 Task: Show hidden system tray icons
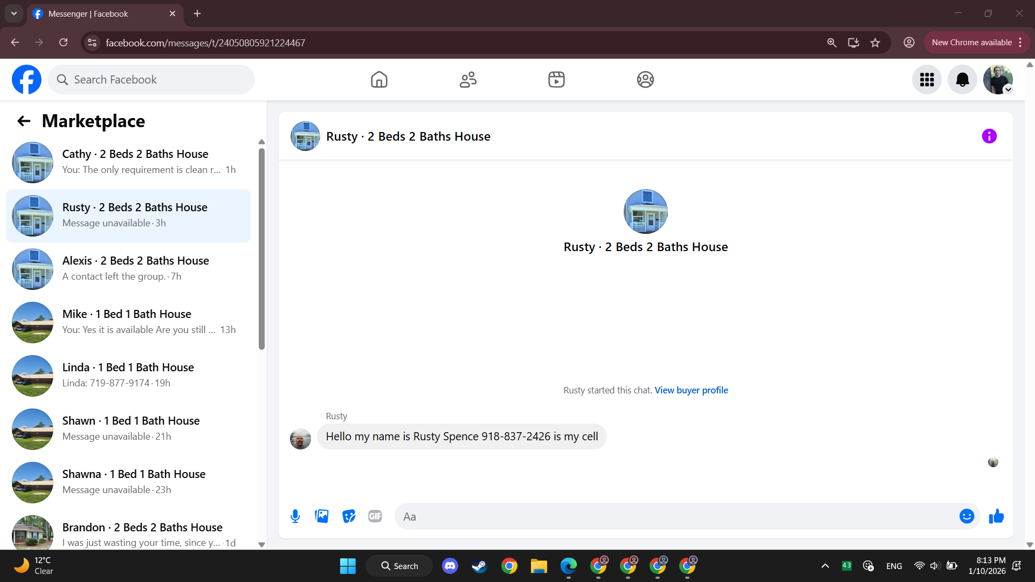[x=825, y=566]
